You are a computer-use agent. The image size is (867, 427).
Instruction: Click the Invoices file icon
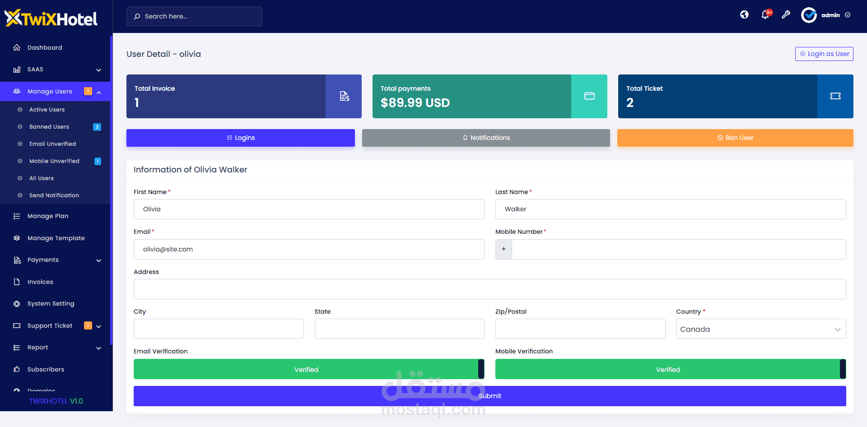click(17, 282)
